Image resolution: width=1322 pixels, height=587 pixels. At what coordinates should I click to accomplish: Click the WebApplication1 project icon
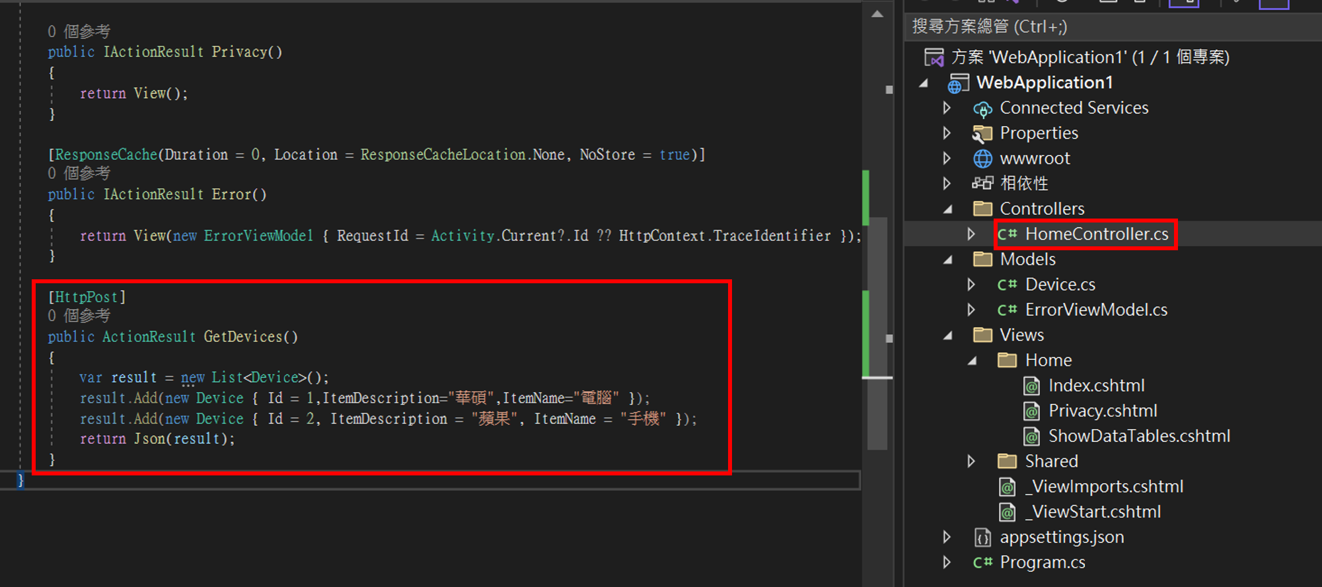(x=957, y=83)
